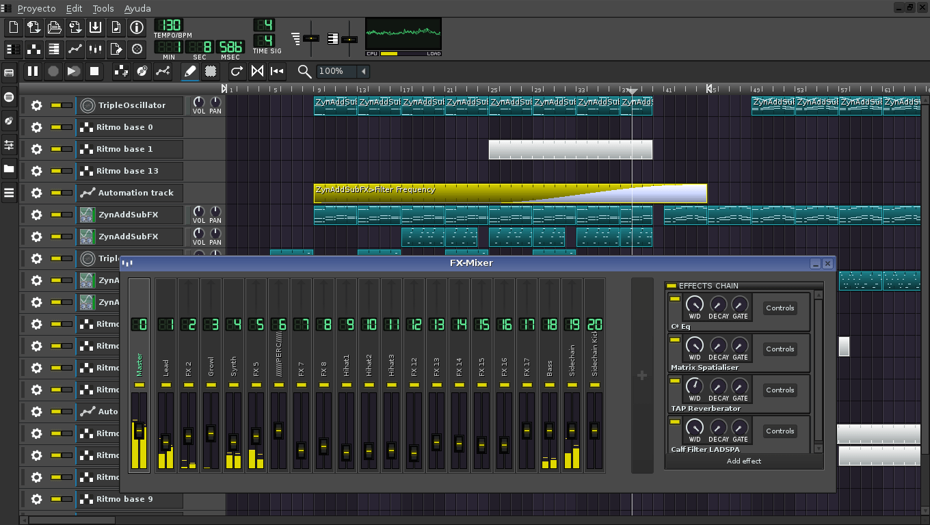Open the controller rack icon
Image resolution: width=930 pixels, height=525 pixels.
pos(137,49)
